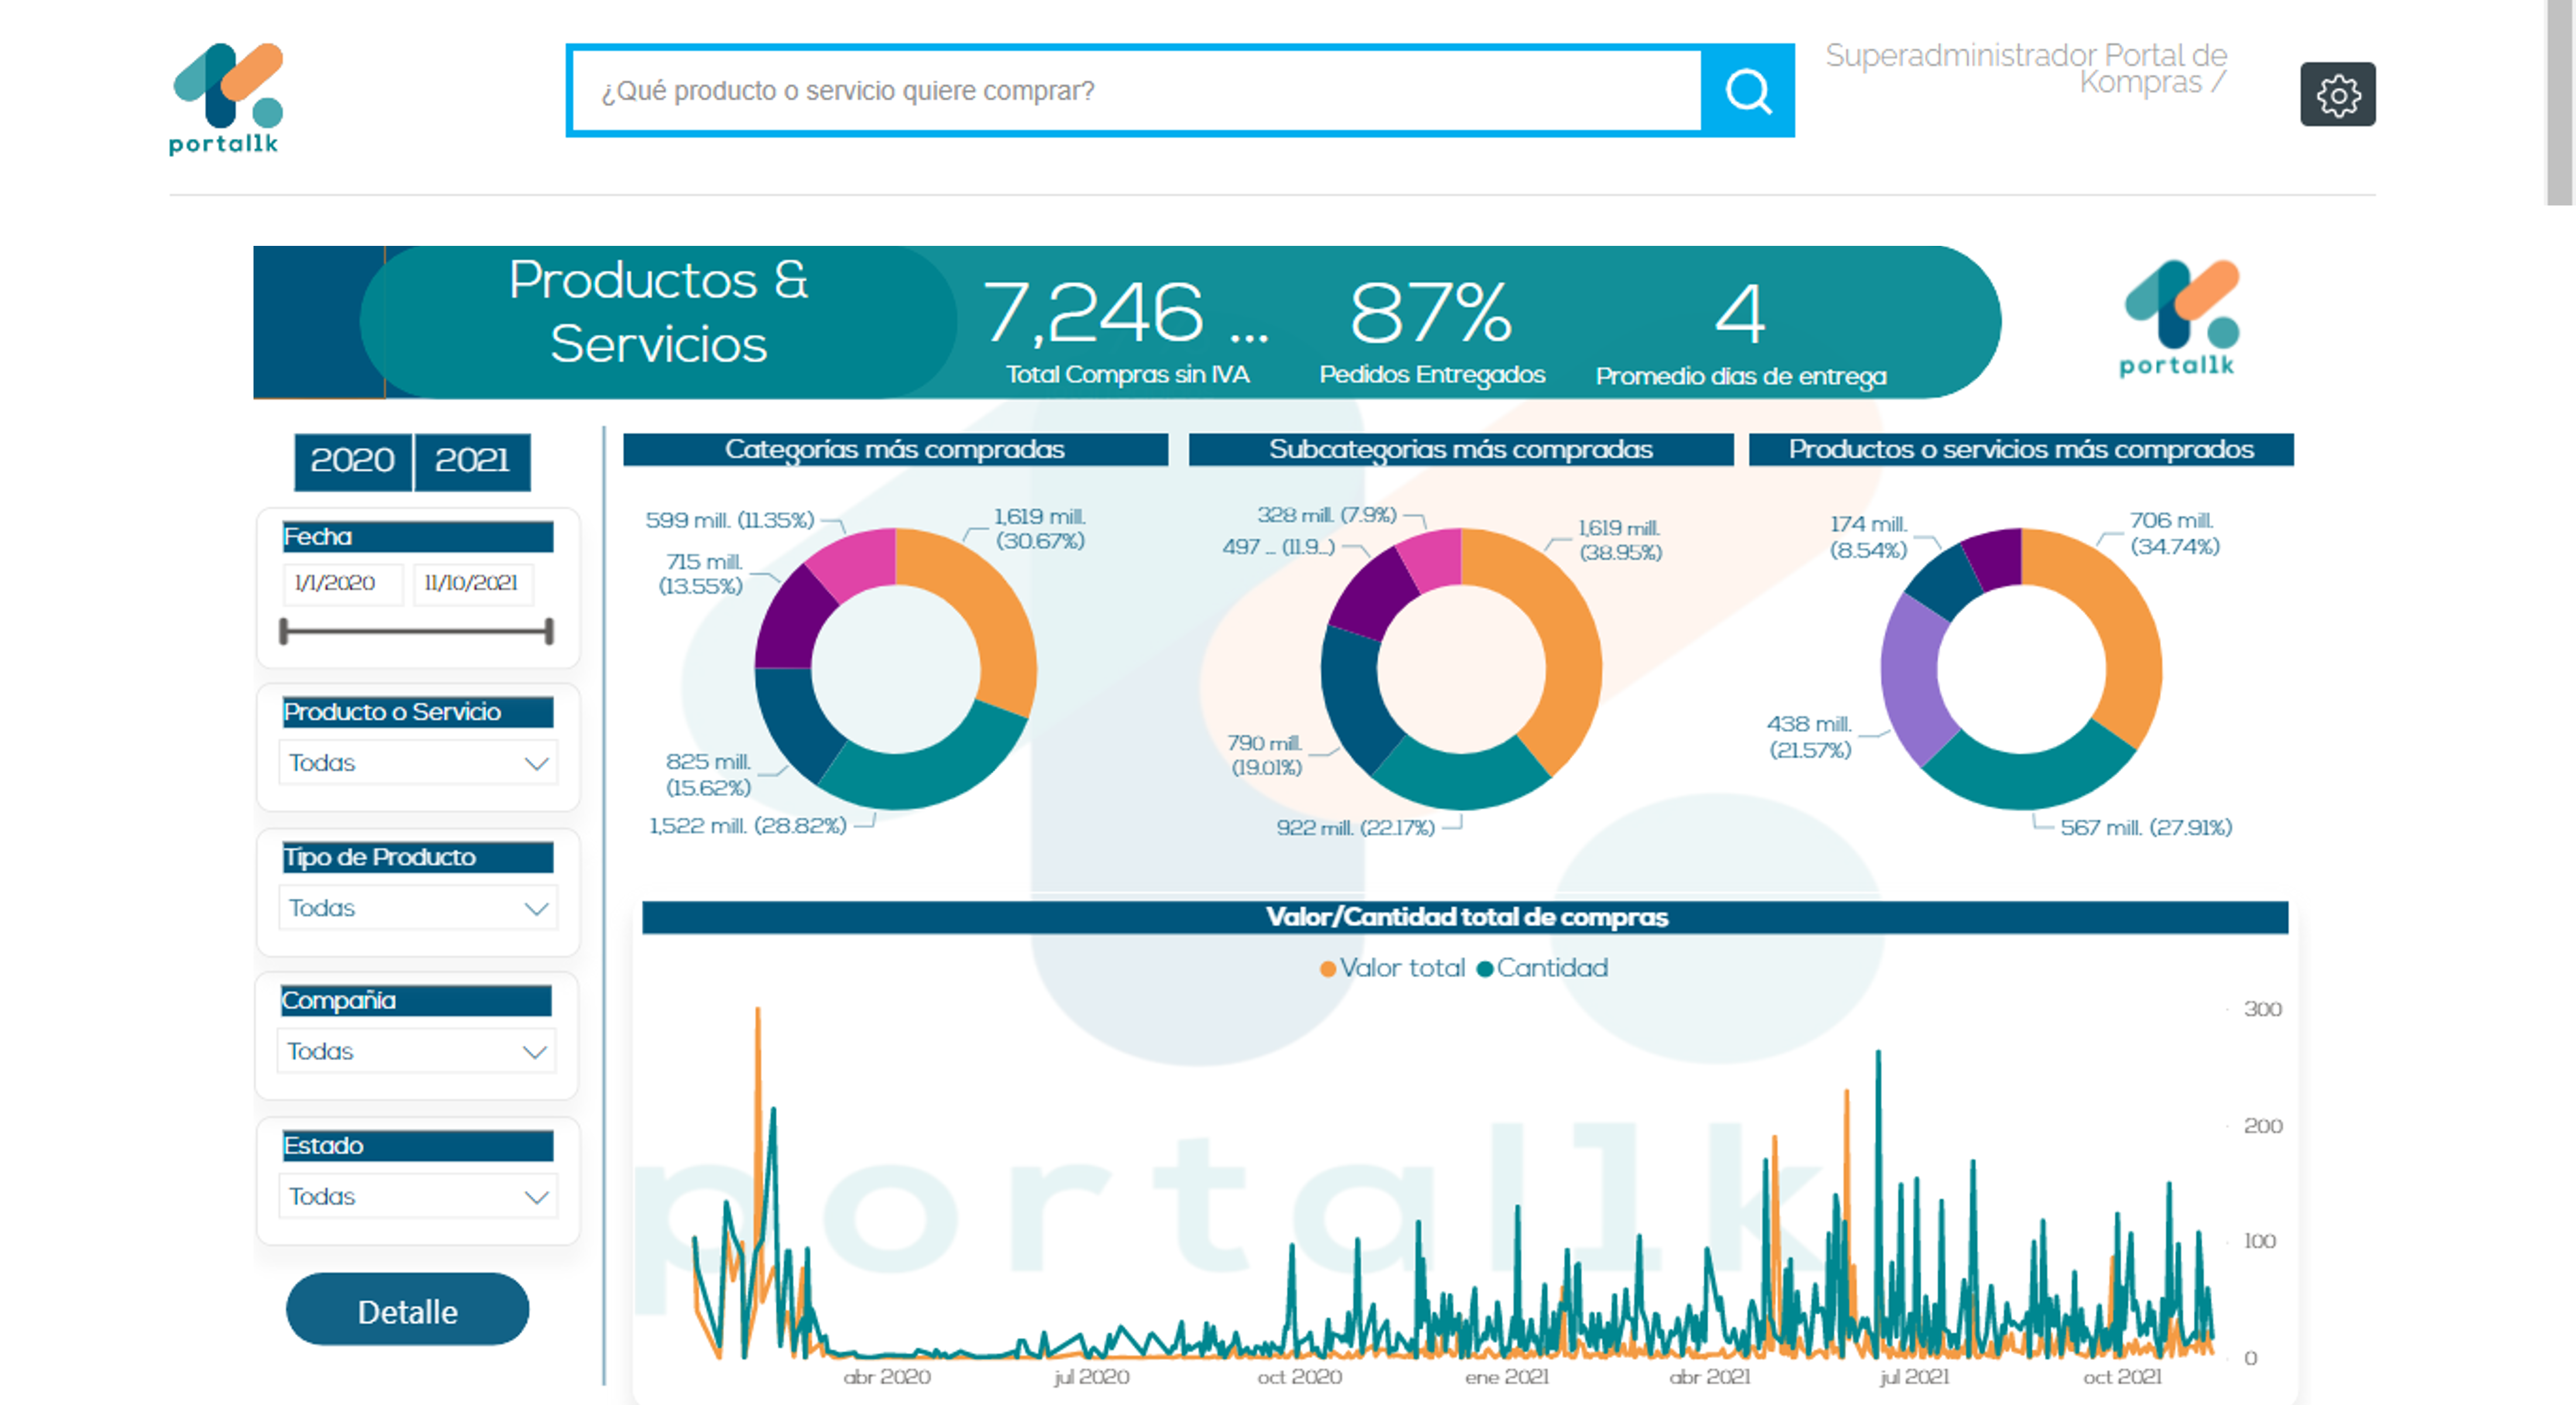2576x1405 pixels.
Task: Expand the Tipo de Producto dropdown
Action: (418, 908)
